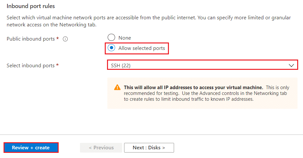Go to Next : Disks step
303x158 pixels.
pos(149,148)
